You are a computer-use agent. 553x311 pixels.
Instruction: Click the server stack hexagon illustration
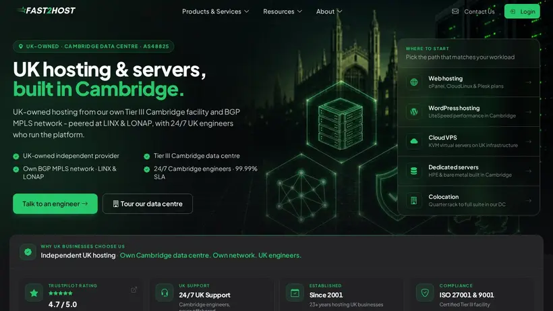(341, 122)
